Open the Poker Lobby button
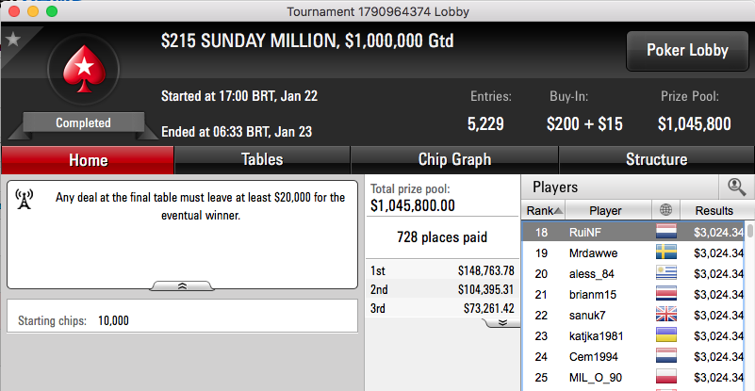This screenshot has height=391, width=755. coord(687,51)
